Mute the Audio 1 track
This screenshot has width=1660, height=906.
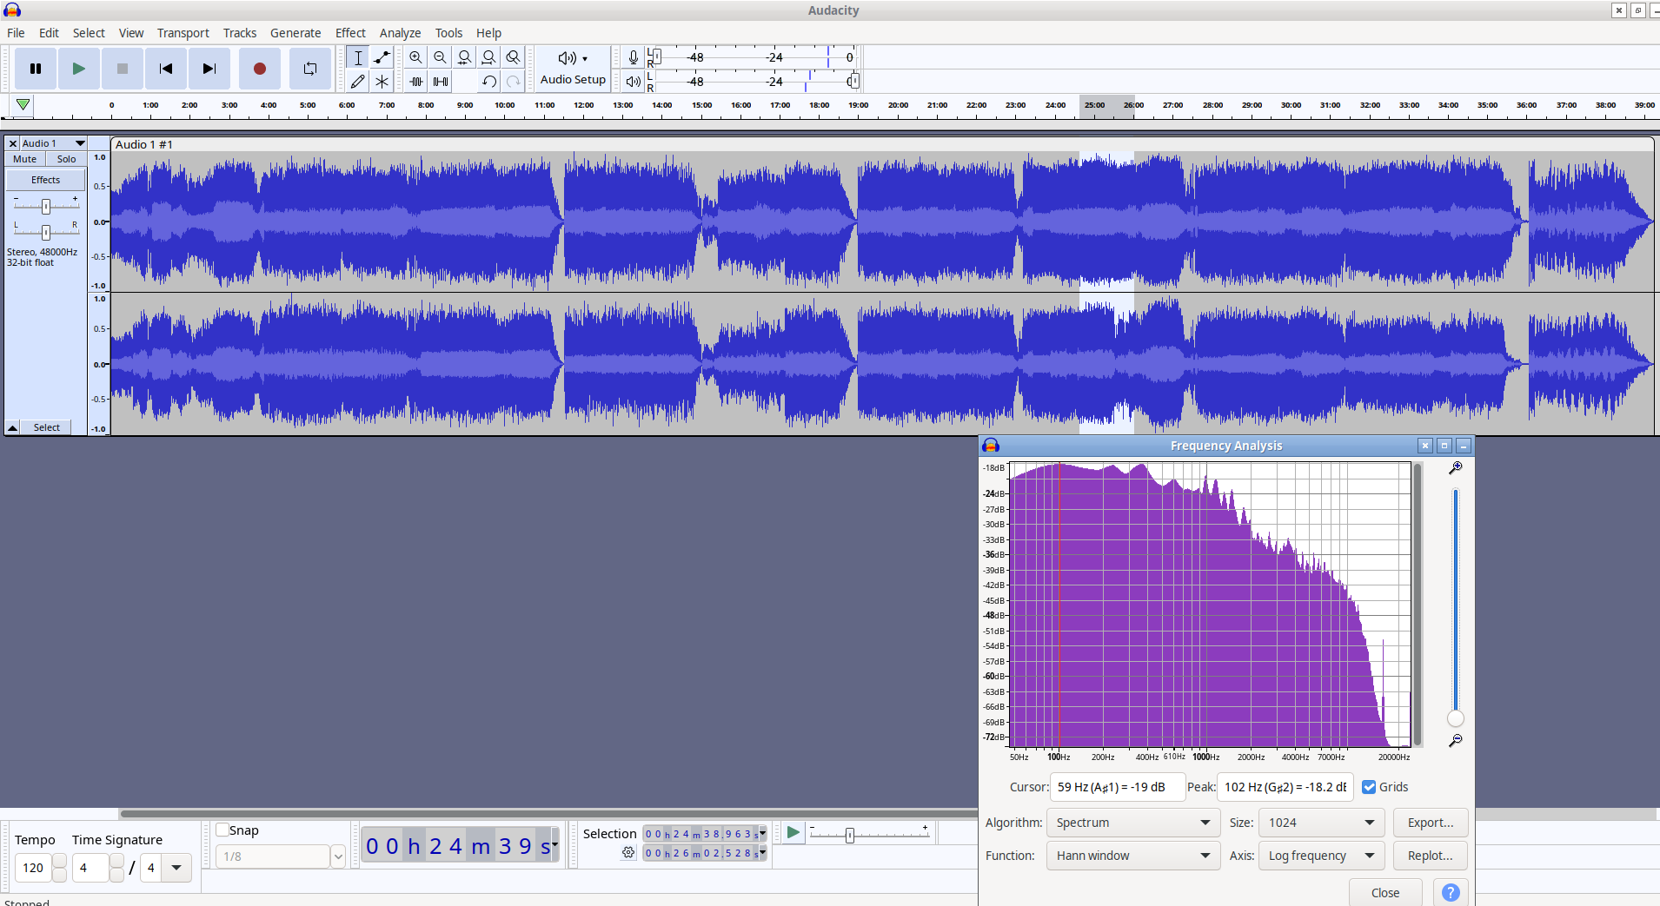click(x=25, y=159)
